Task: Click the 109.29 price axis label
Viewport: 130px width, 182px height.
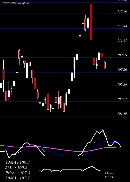Action: 122,55
